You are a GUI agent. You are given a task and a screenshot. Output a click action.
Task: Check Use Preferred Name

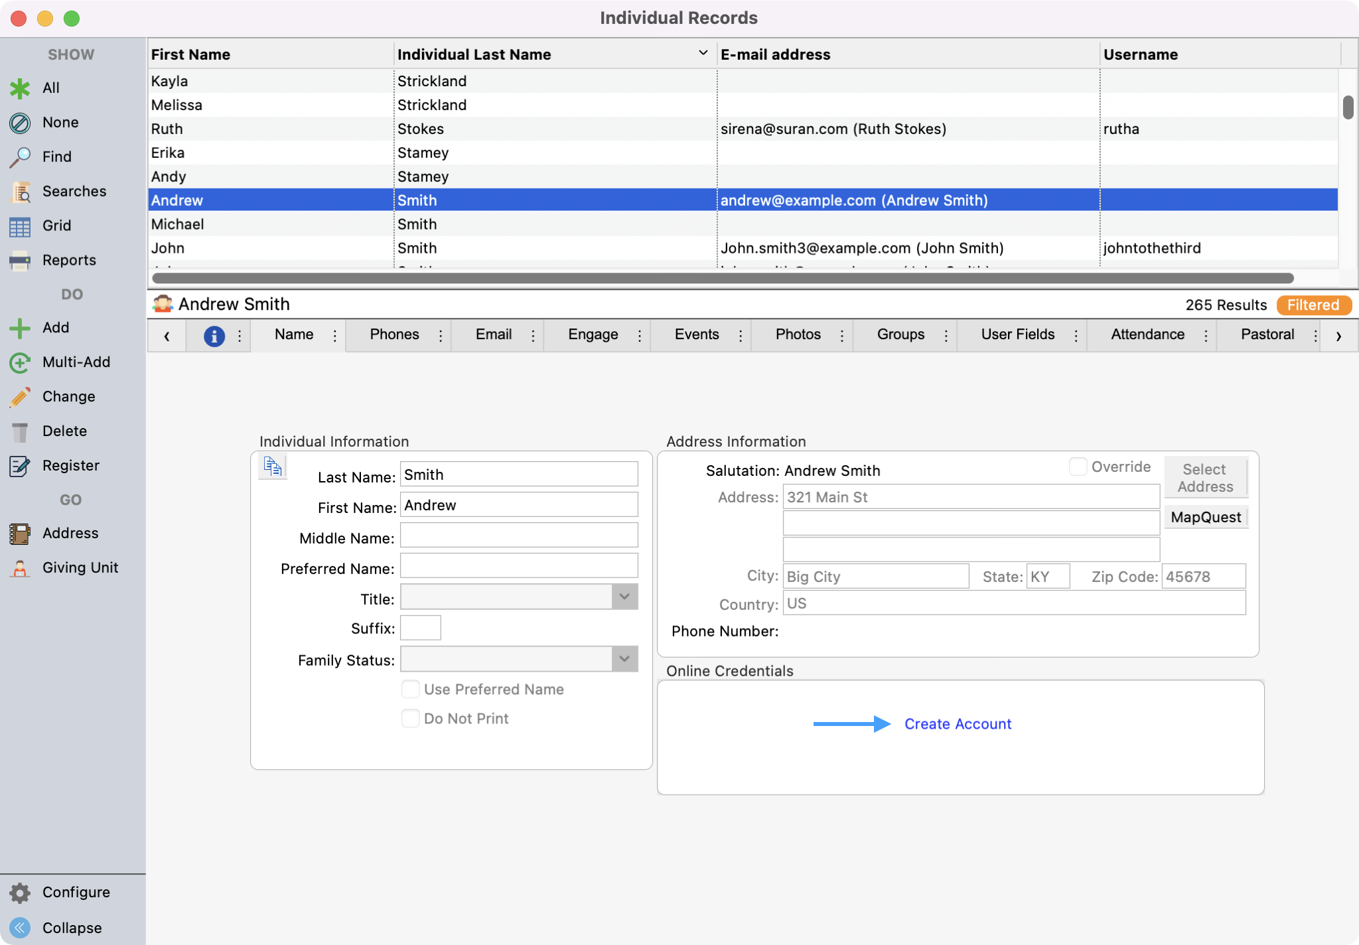410,690
